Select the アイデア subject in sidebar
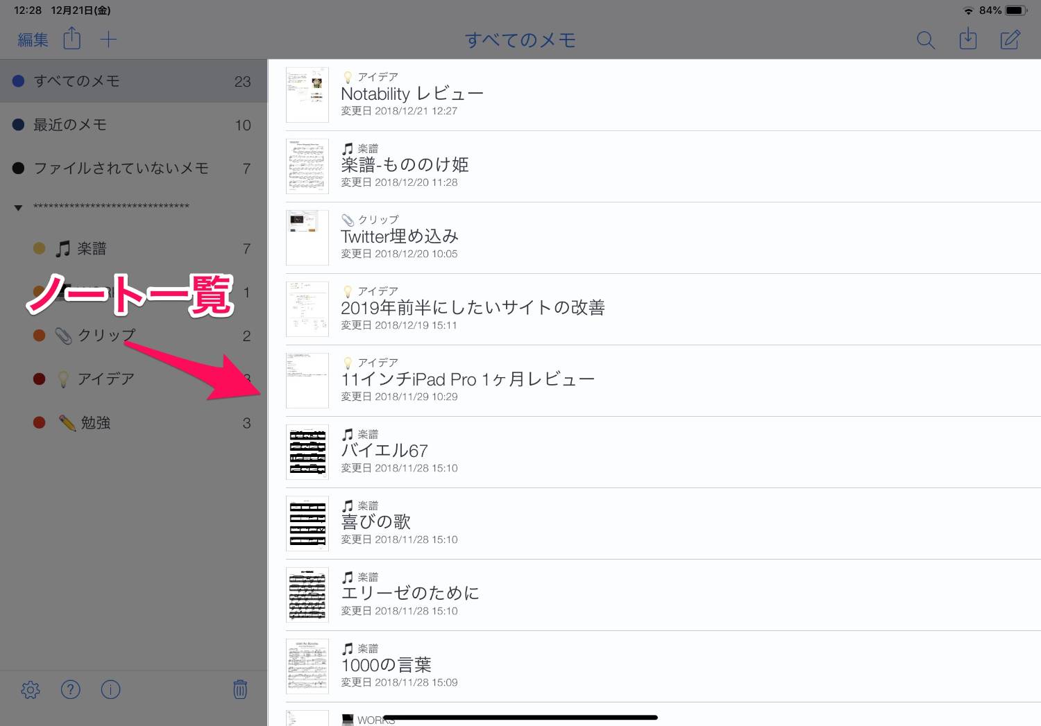Viewport: 1041px width, 726px height. pos(133,379)
